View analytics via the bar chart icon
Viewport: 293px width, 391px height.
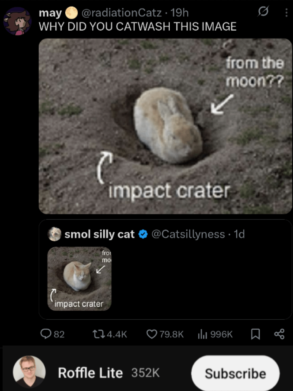click(x=202, y=334)
